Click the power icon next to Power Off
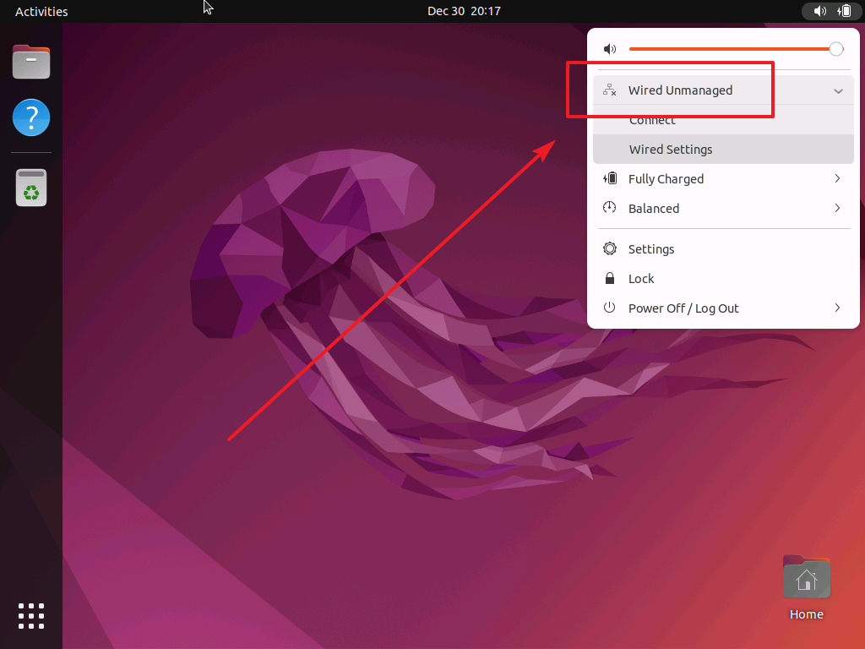 click(x=610, y=308)
